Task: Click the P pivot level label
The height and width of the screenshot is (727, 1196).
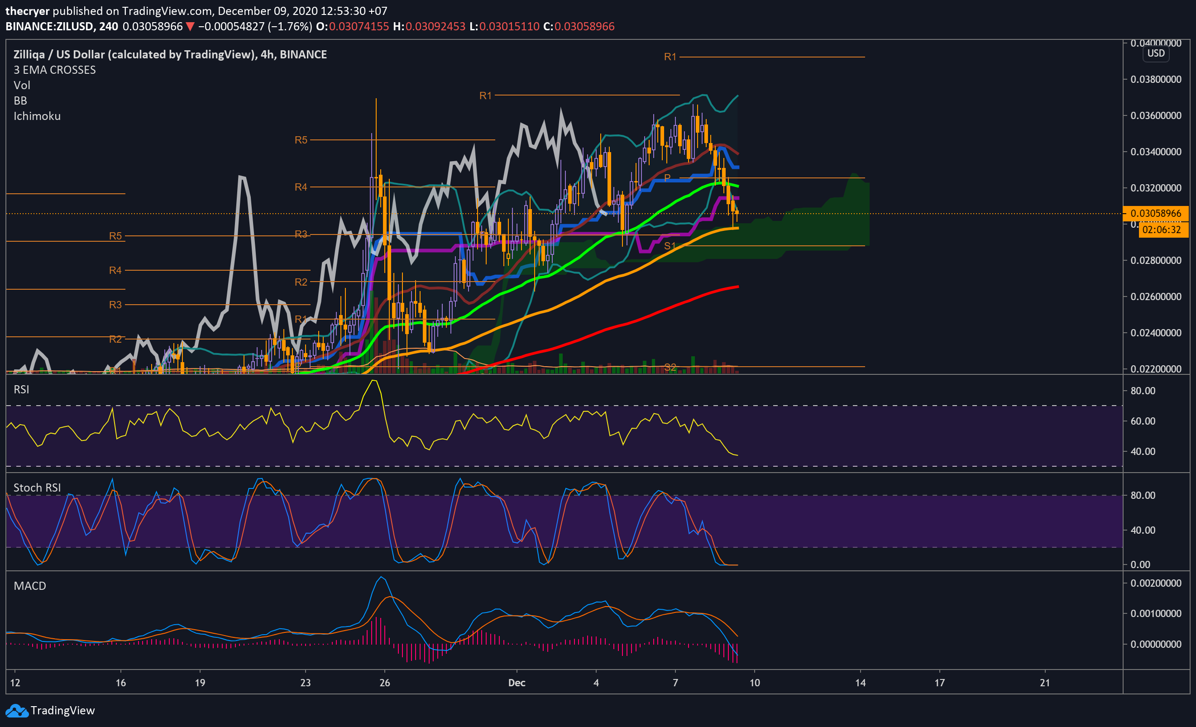Action: tap(667, 177)
